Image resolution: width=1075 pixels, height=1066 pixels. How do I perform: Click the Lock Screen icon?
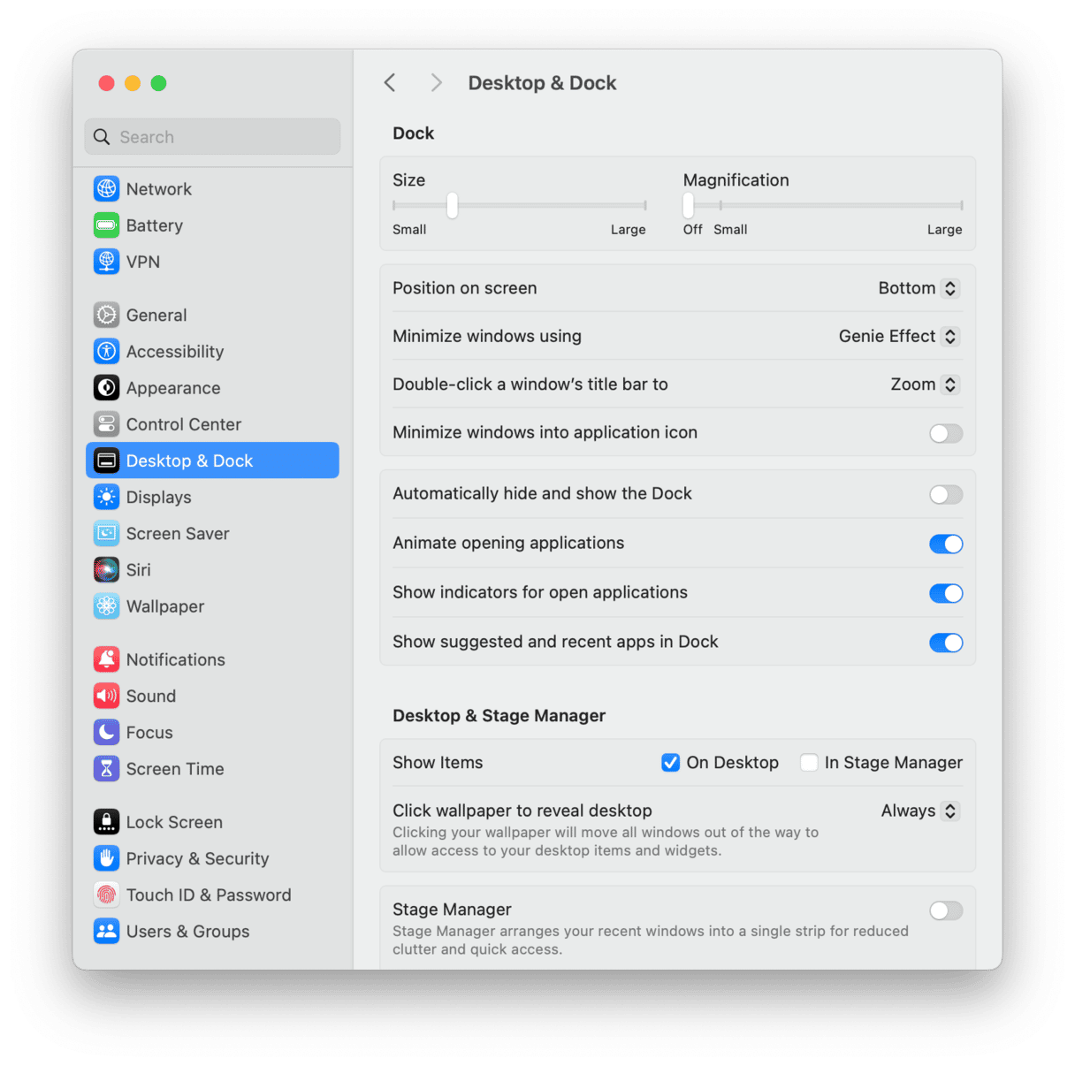[106, 822]
